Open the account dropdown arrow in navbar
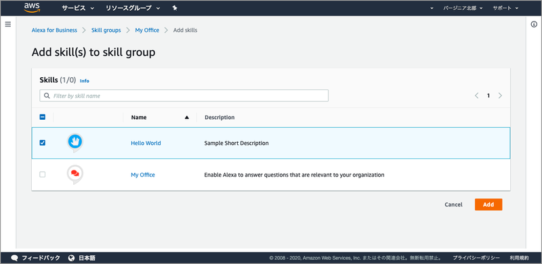Screen dimensions: 542x264 point(432,8)
